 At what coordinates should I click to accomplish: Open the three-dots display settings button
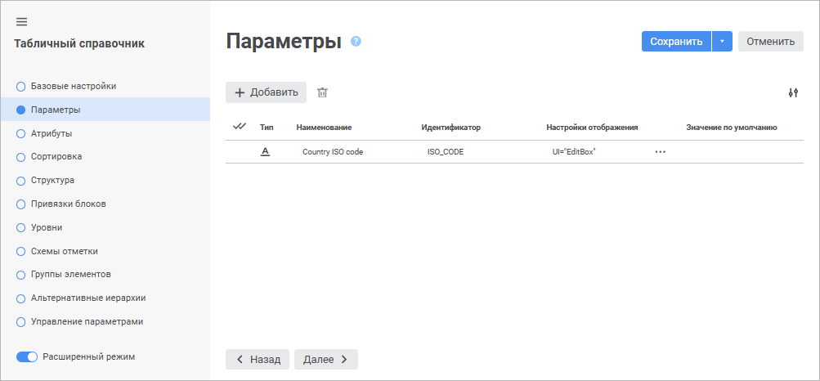[660, 151]
